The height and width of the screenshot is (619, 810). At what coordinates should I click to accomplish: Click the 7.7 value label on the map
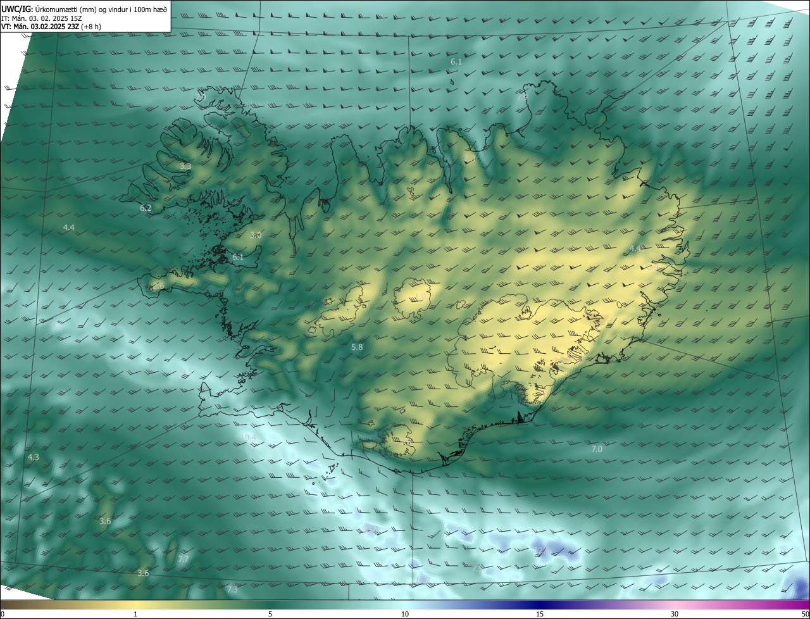click(183, 560)
